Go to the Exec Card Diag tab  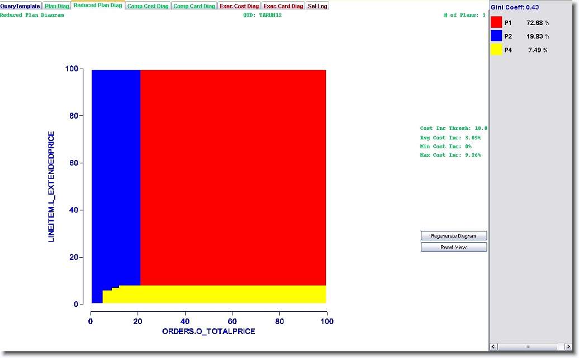pyautogui.click(x=283, y=6)
